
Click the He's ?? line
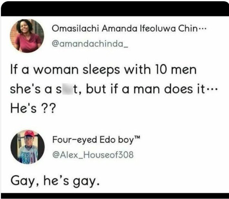point(33,108)
